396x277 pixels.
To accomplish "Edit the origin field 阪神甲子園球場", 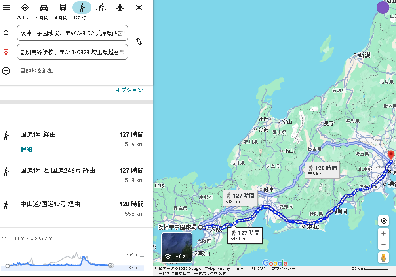I will coord(72,33).
